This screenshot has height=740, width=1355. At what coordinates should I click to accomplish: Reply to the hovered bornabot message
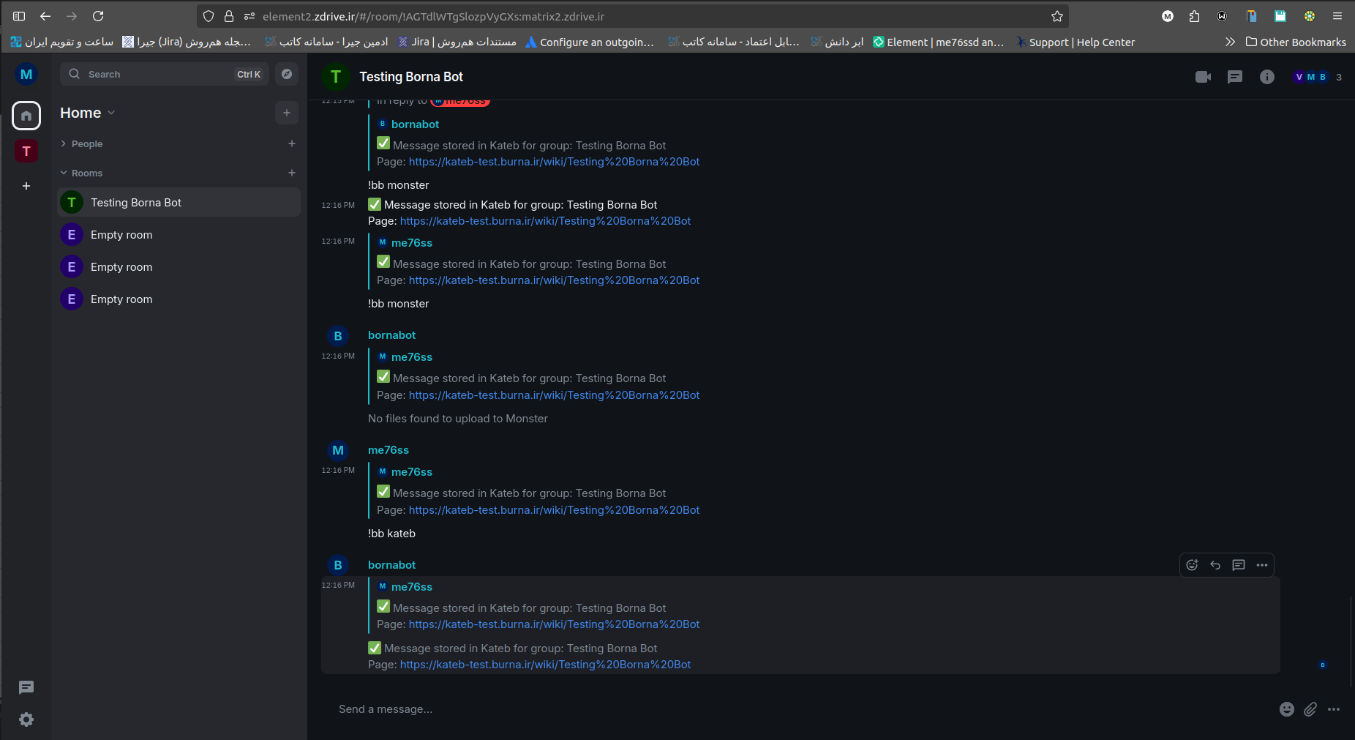[1215, 565]
